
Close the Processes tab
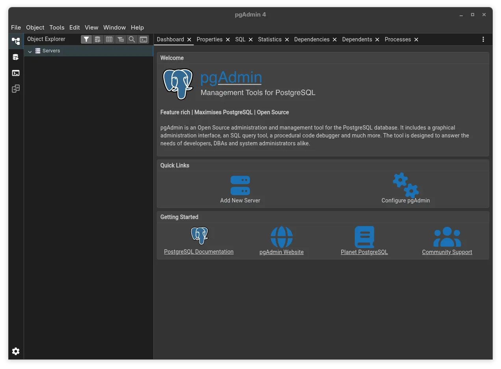click(x=416, y=39)
